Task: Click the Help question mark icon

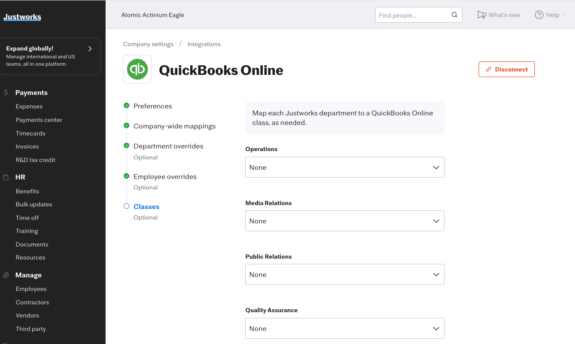Action: click(539, 15)
